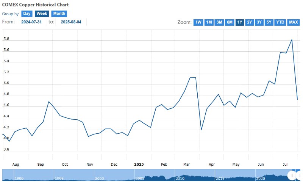
Task: Click the 4.4 y-axis label
Action: pos(6,116)
